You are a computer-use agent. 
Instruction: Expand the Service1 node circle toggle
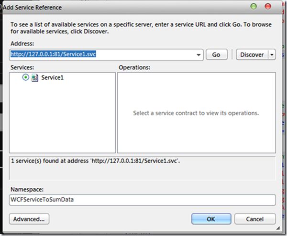coord(25,77)
